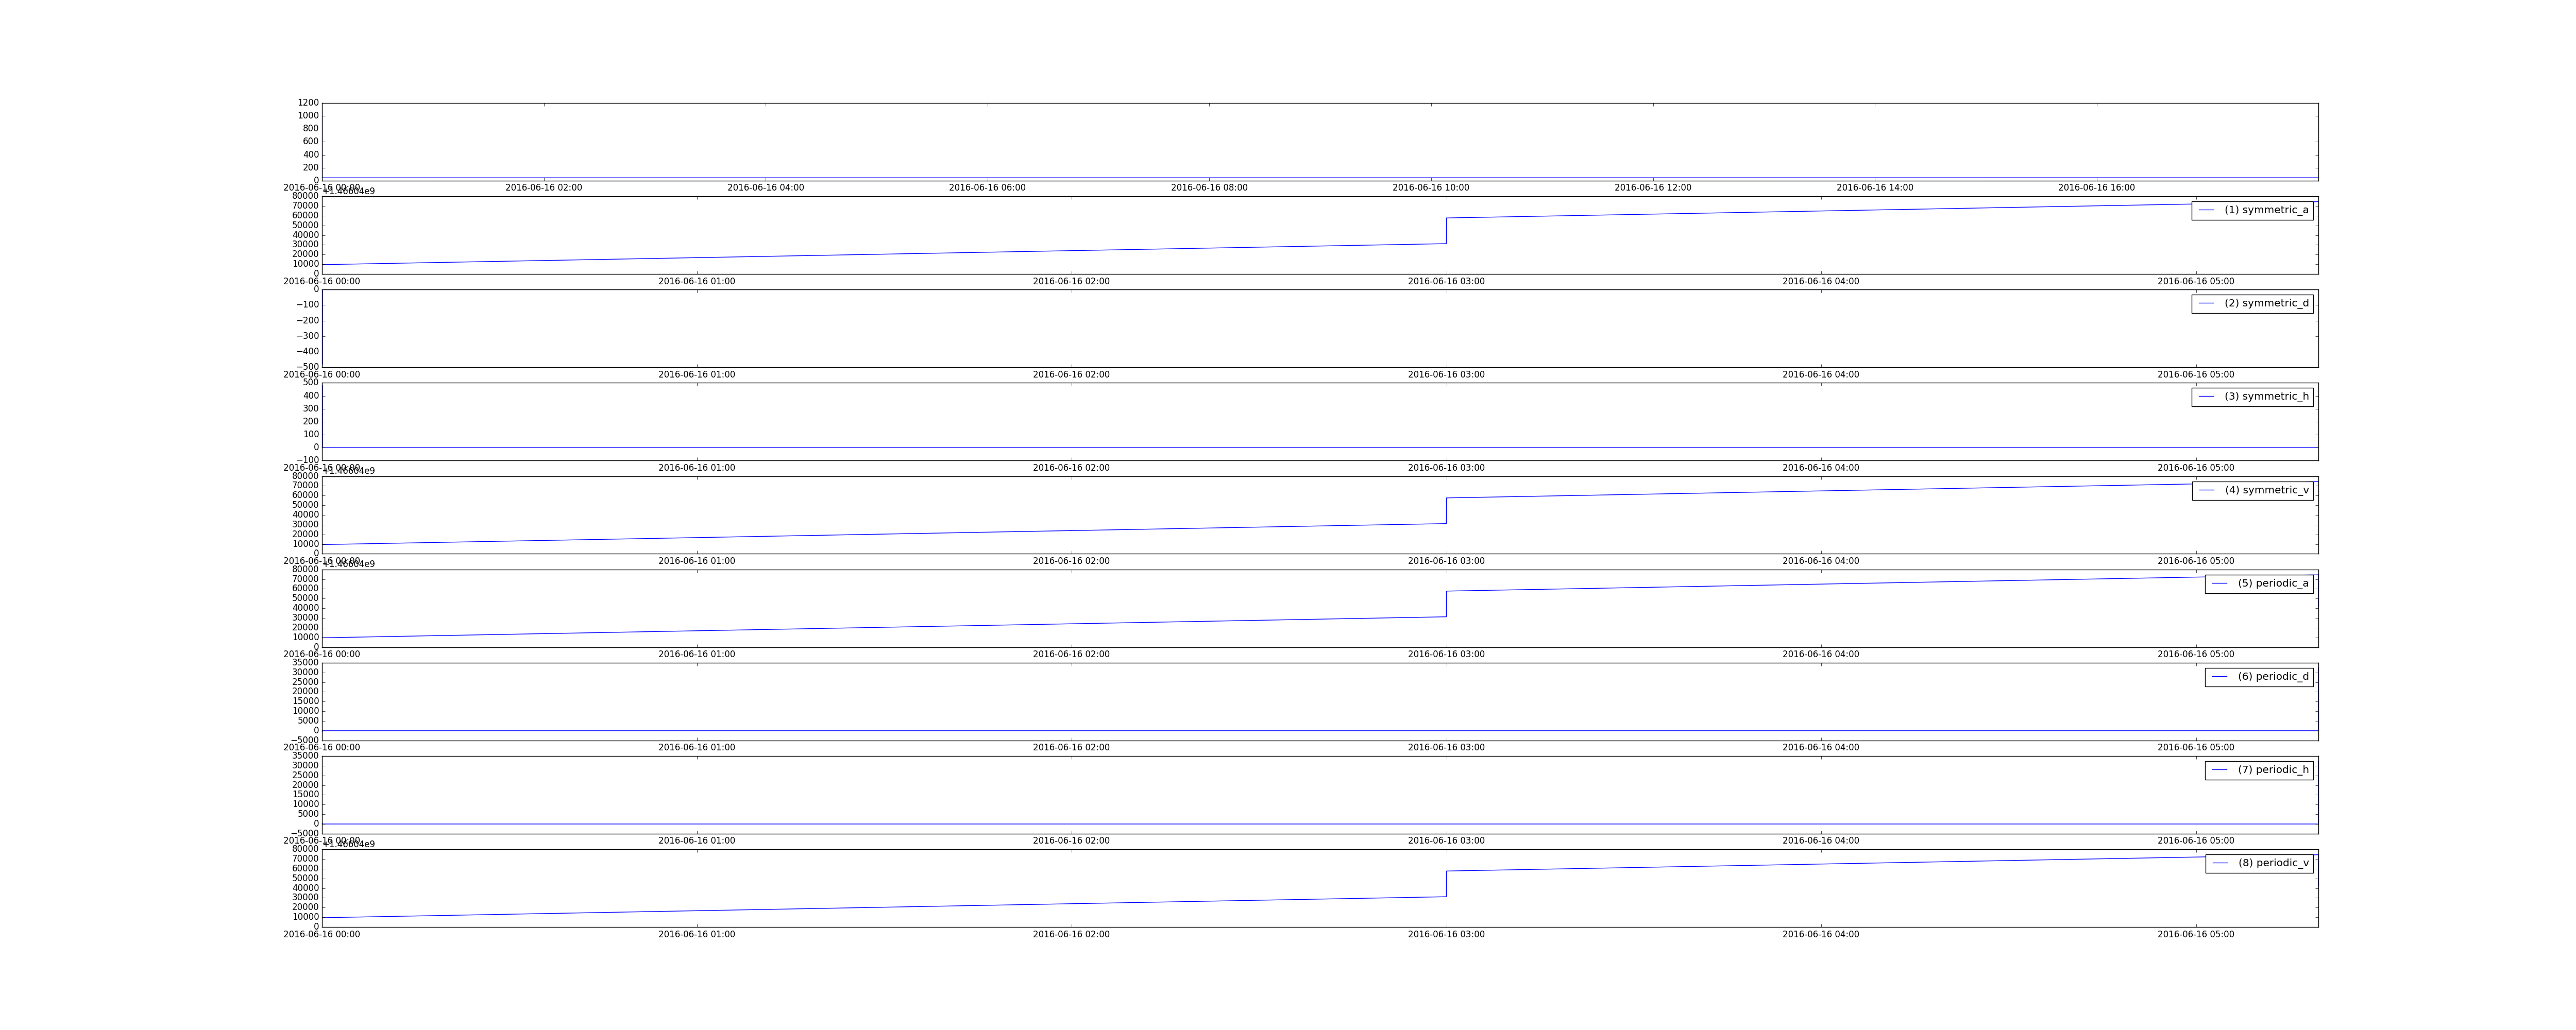This screenshot has width=2576, height=1030.
Task: Click the −400 y-axis value in symmetric_d plot
Action: (308, 352)
